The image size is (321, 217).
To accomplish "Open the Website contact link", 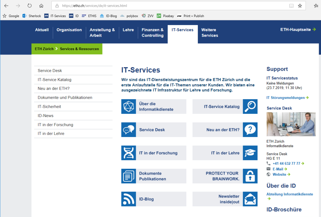I will [x=281, y=174].
